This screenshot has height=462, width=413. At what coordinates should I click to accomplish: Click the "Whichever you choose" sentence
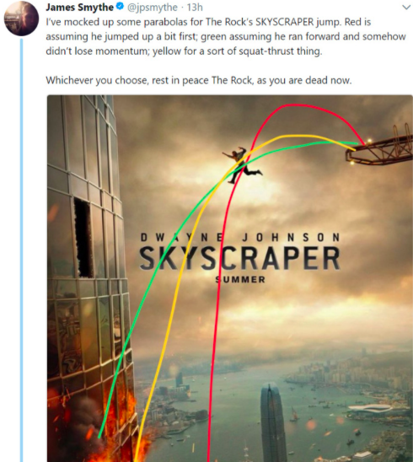pyautogui.click(x=199, y=80)
